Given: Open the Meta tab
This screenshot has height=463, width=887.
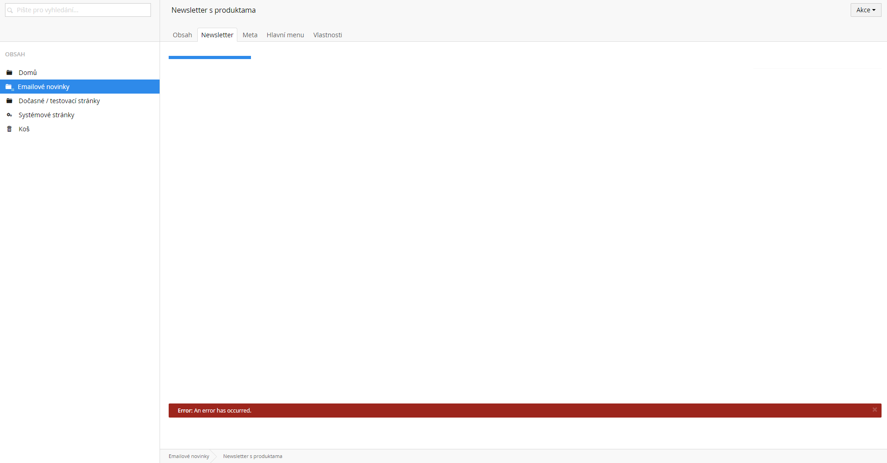Looking at the screenshot, I should tap(250, 35).
